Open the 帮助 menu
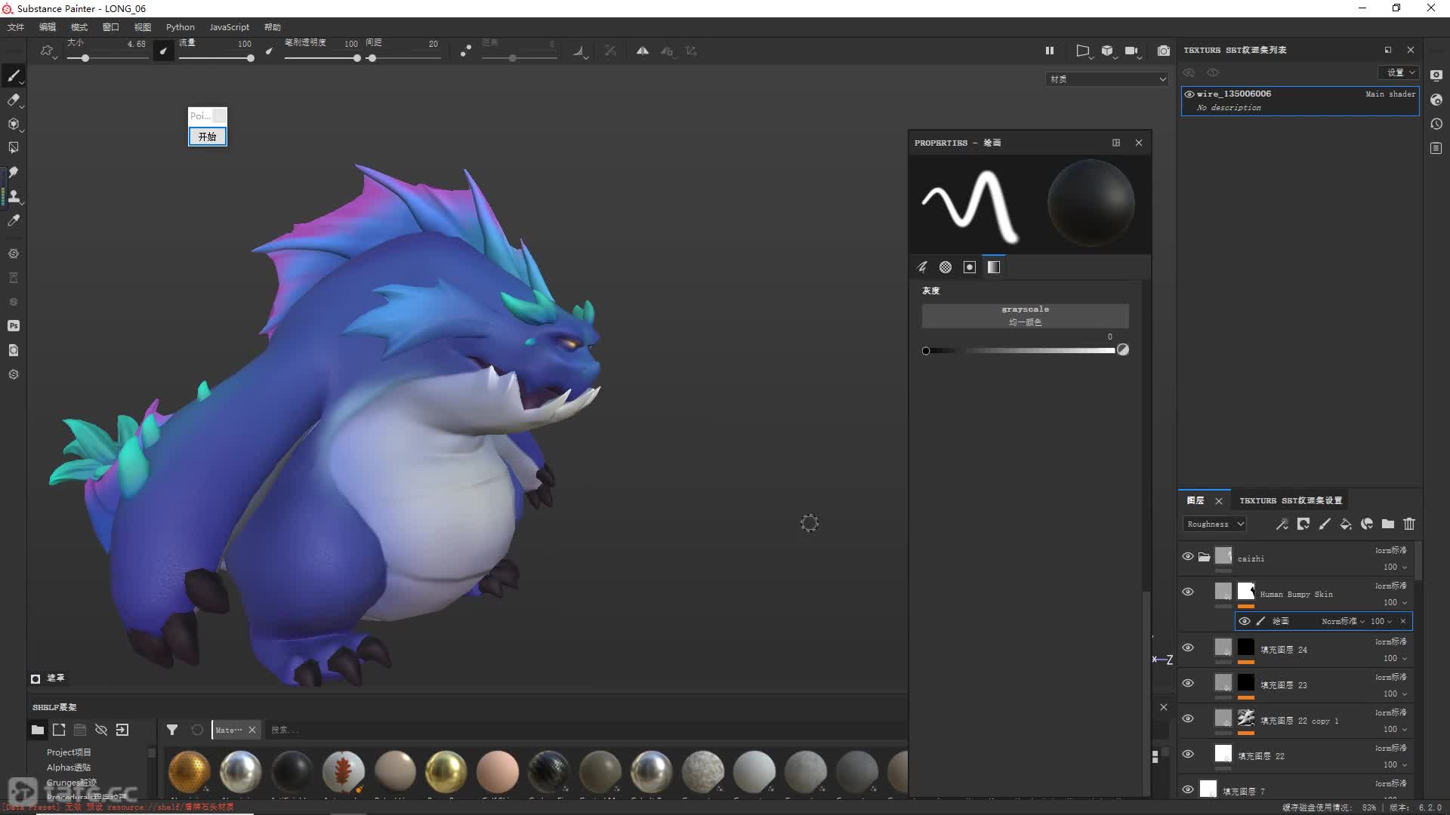The height and width of the screenshot is (815, 1450). click(x=273, y=27)
